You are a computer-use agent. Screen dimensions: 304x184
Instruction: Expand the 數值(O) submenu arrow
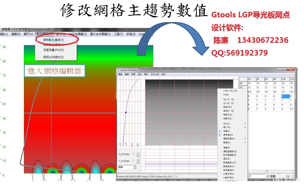point(245,142)
